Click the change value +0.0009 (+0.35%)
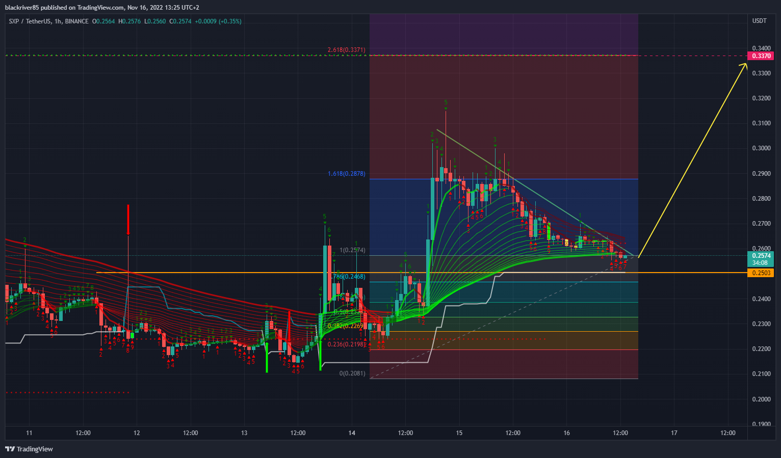This screenshot has width=781, height=458. (x=218, y=21)
